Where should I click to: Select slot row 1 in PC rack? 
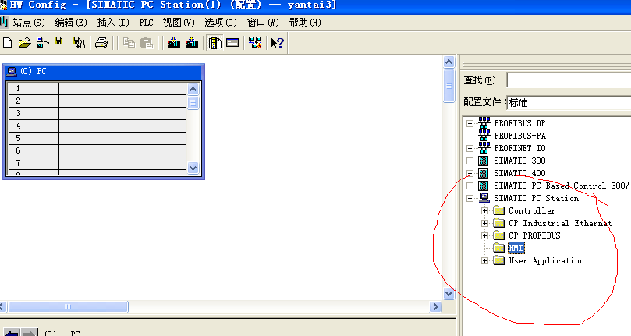(97, 89)
